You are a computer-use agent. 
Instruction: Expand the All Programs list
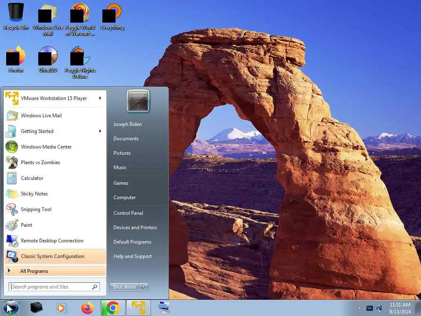[55, 271]
